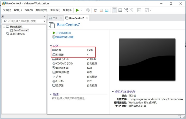Select 共享的虚拟机 in the library tree

pos(17,34)
